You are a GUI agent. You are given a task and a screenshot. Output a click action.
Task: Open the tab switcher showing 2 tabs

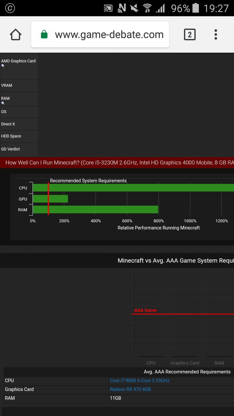tap(190, 34)
